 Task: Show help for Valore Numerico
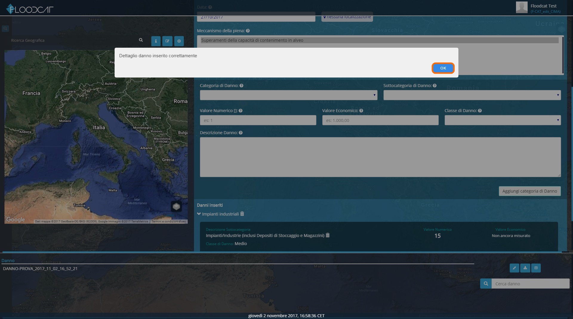pyautogui.click(x=241, y=111)
